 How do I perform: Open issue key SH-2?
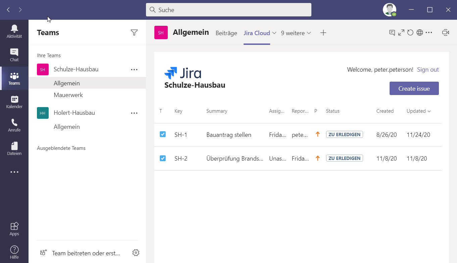[x=181, y=158]
